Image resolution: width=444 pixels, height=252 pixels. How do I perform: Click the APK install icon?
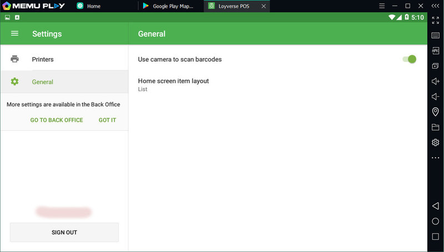tap(436, 51)
